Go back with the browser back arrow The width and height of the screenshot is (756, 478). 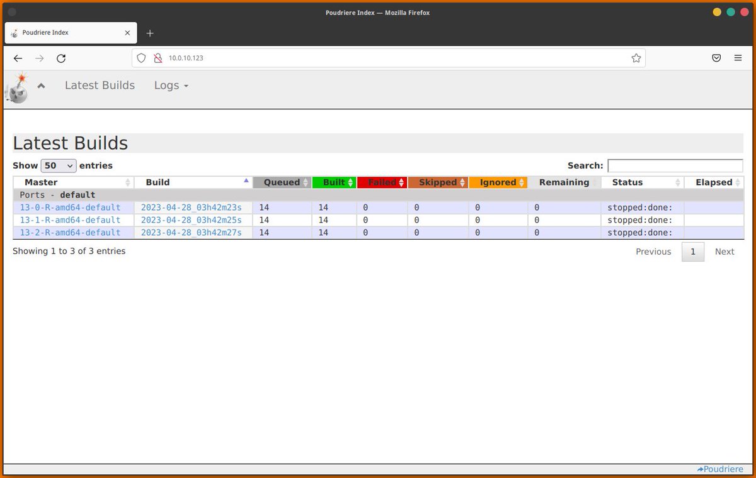click(18, 58)
